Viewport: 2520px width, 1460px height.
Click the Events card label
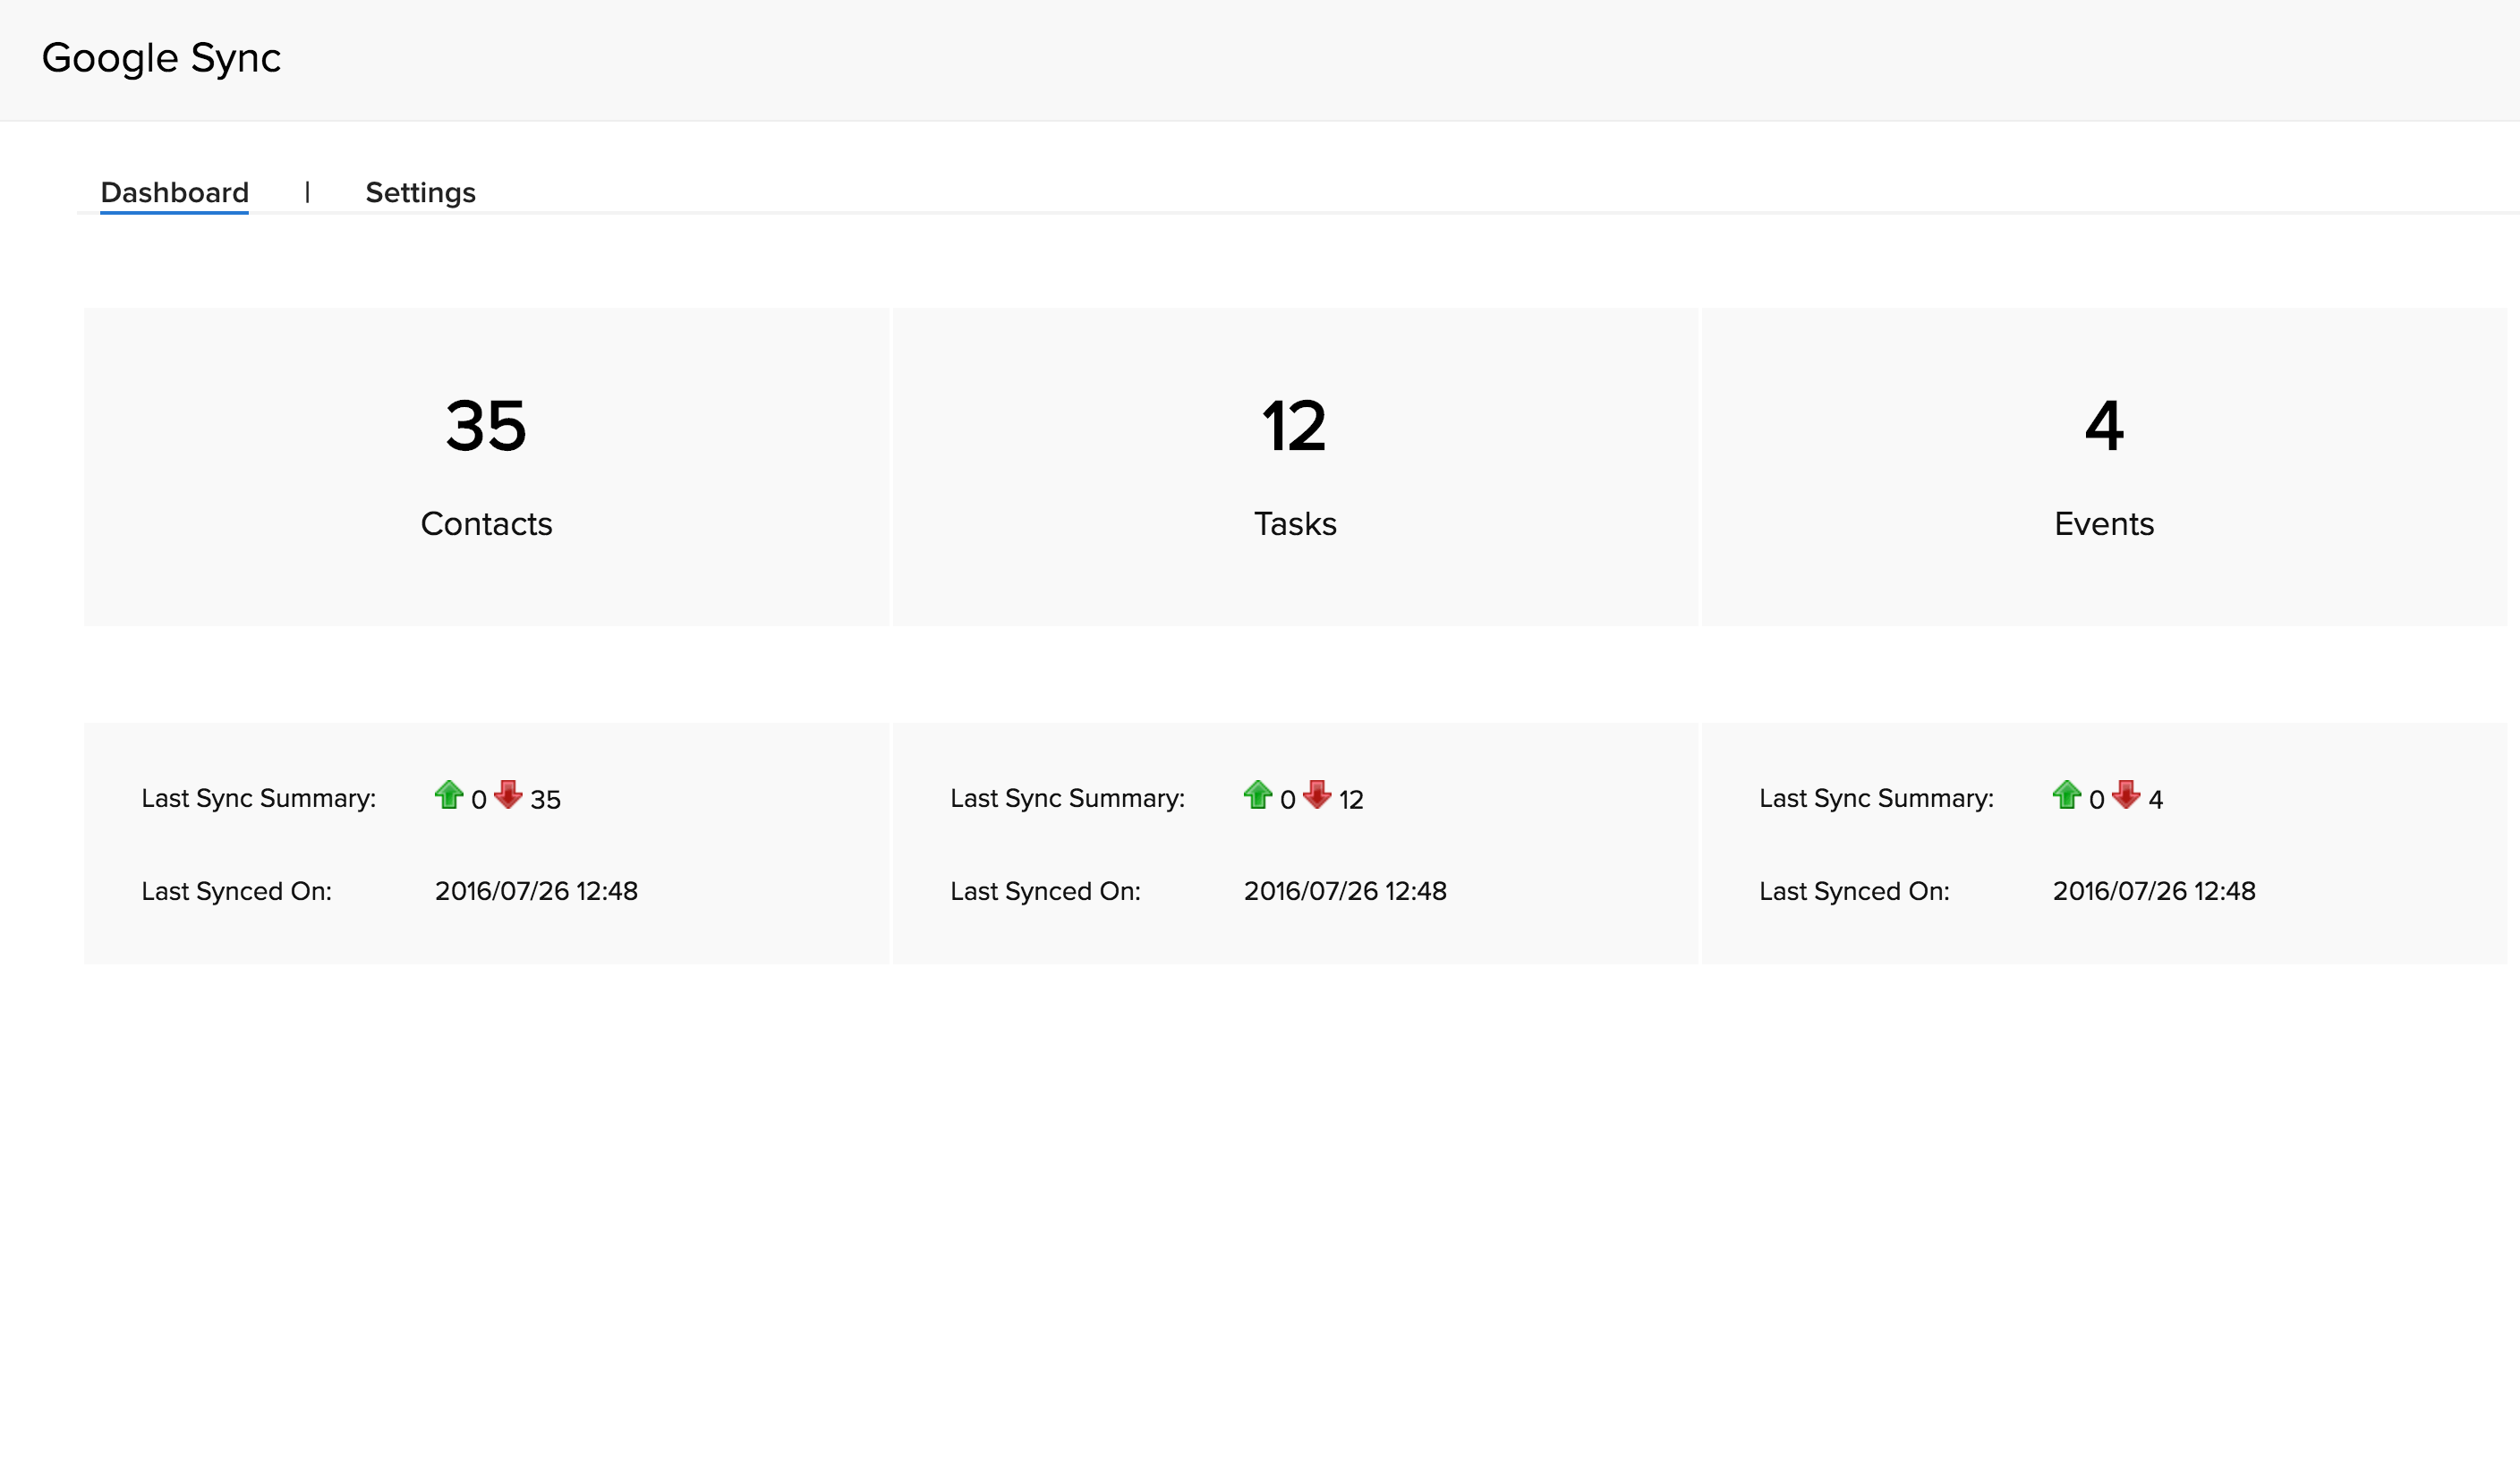[x=2104, y=524]
